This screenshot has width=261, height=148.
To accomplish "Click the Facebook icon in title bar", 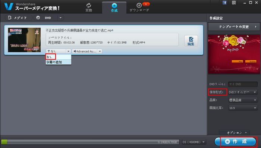I will pyautogui.click(x=224, y=3).
